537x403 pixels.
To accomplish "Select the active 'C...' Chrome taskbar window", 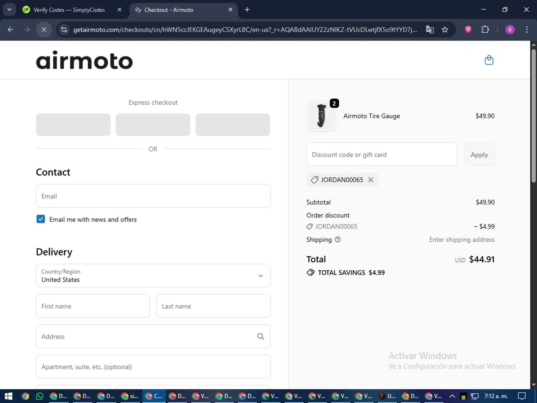I will [154, 396].
